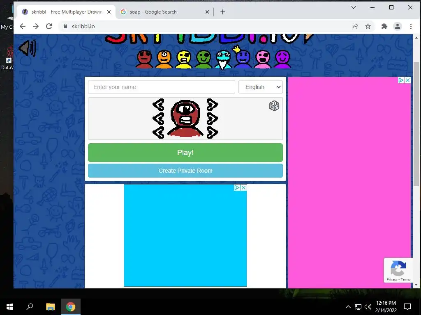Mute sound with the speaker icon

pos(27,48)
